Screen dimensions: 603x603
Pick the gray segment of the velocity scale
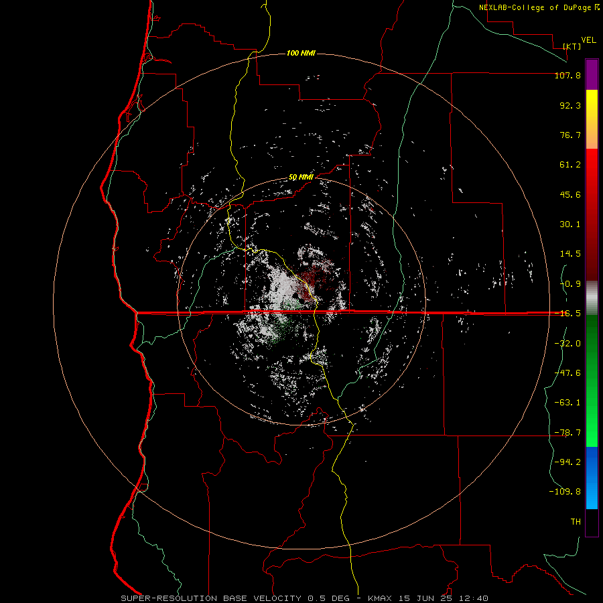(592, 298)
